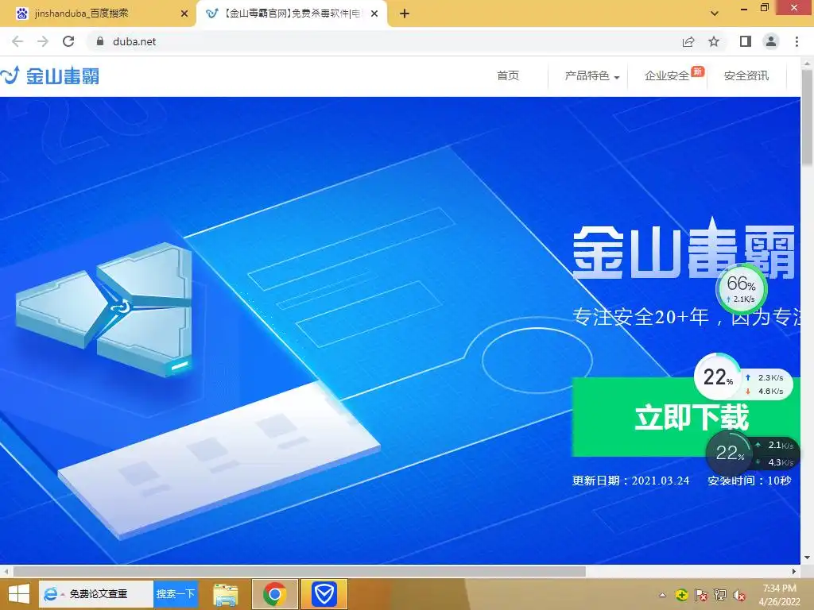The image size is (814, 610).
Task: Click the white 22% floating speed widget
Action: point(743,377)
